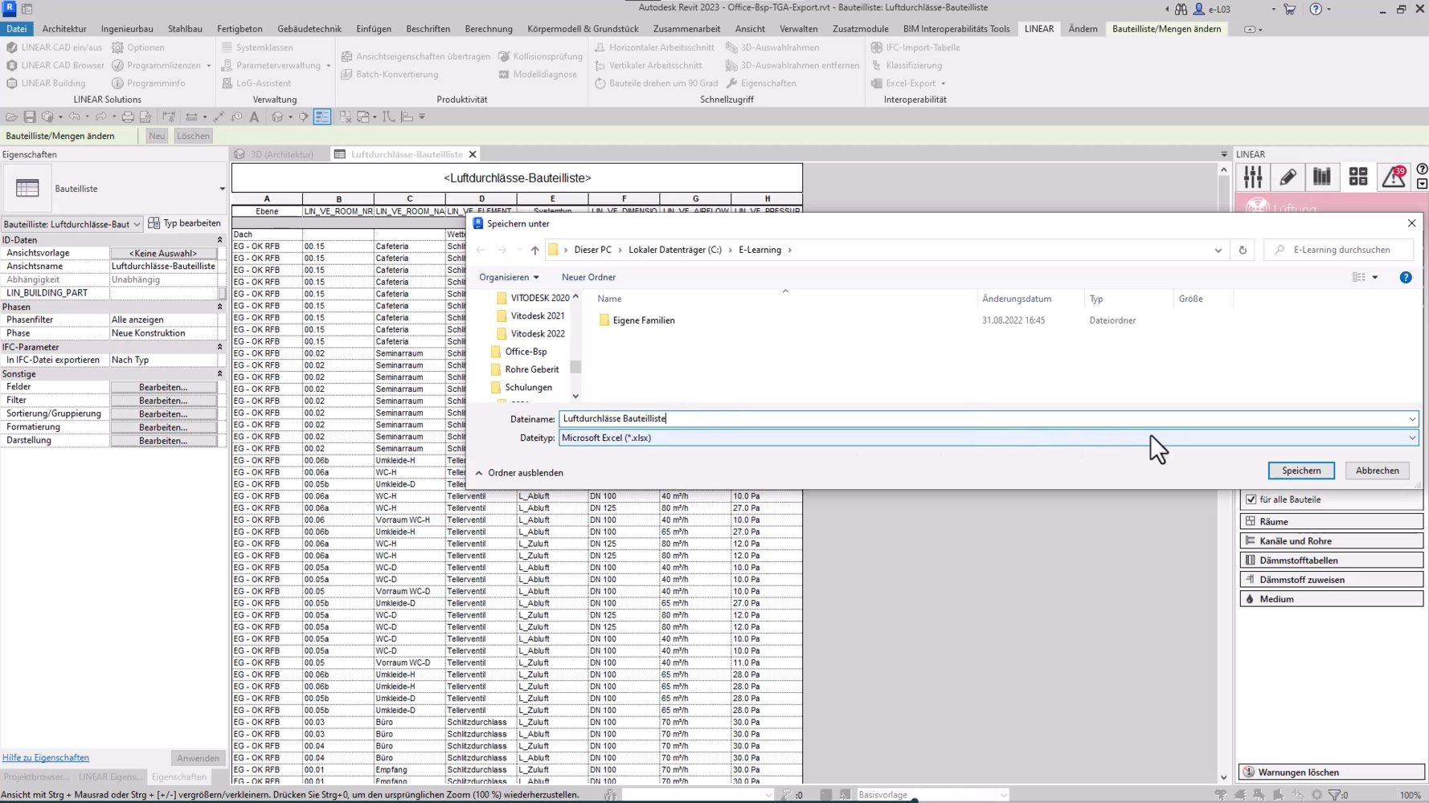Image resolution: width=1429 pixels, height=803 pixels.
Task: Click the Speichern button
Action: (x=1300, y=471)
